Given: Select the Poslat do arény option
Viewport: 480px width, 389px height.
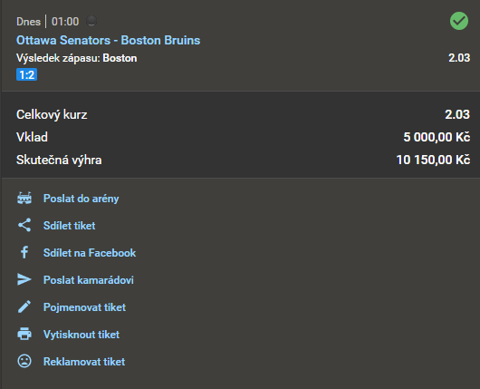Looking at the screenshot, I should coord(82,199).
